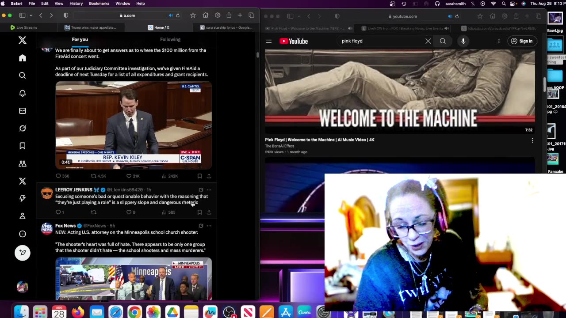
Task: Click the X logo at top of sidebar
Action: [23, 40]
